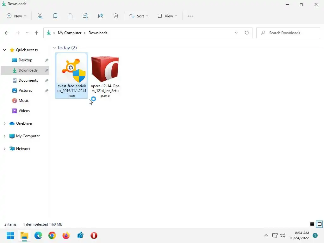This screenshot has height=243, width=324.
Task: Expand the Network tree node
Action: coord(4,149)
